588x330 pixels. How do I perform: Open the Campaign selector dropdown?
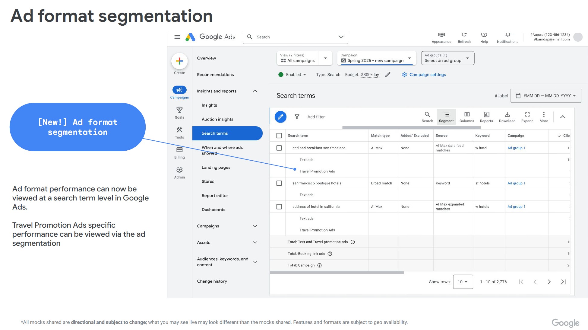(376, 58)
